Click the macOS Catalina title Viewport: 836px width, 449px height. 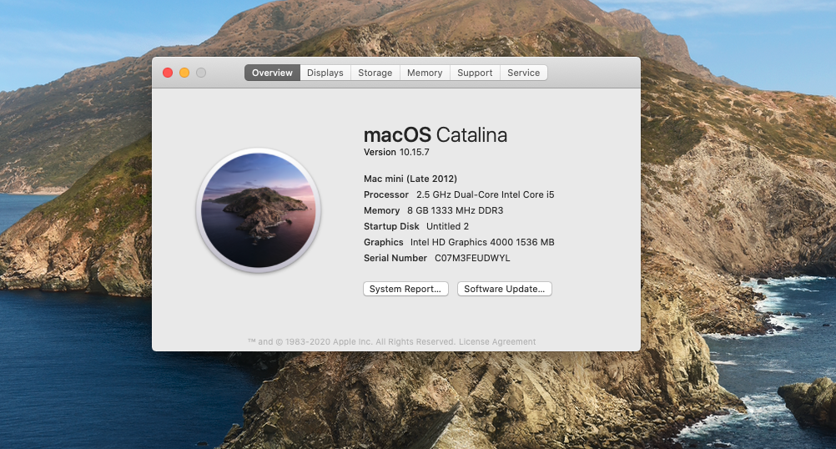(x=435, y=135)
